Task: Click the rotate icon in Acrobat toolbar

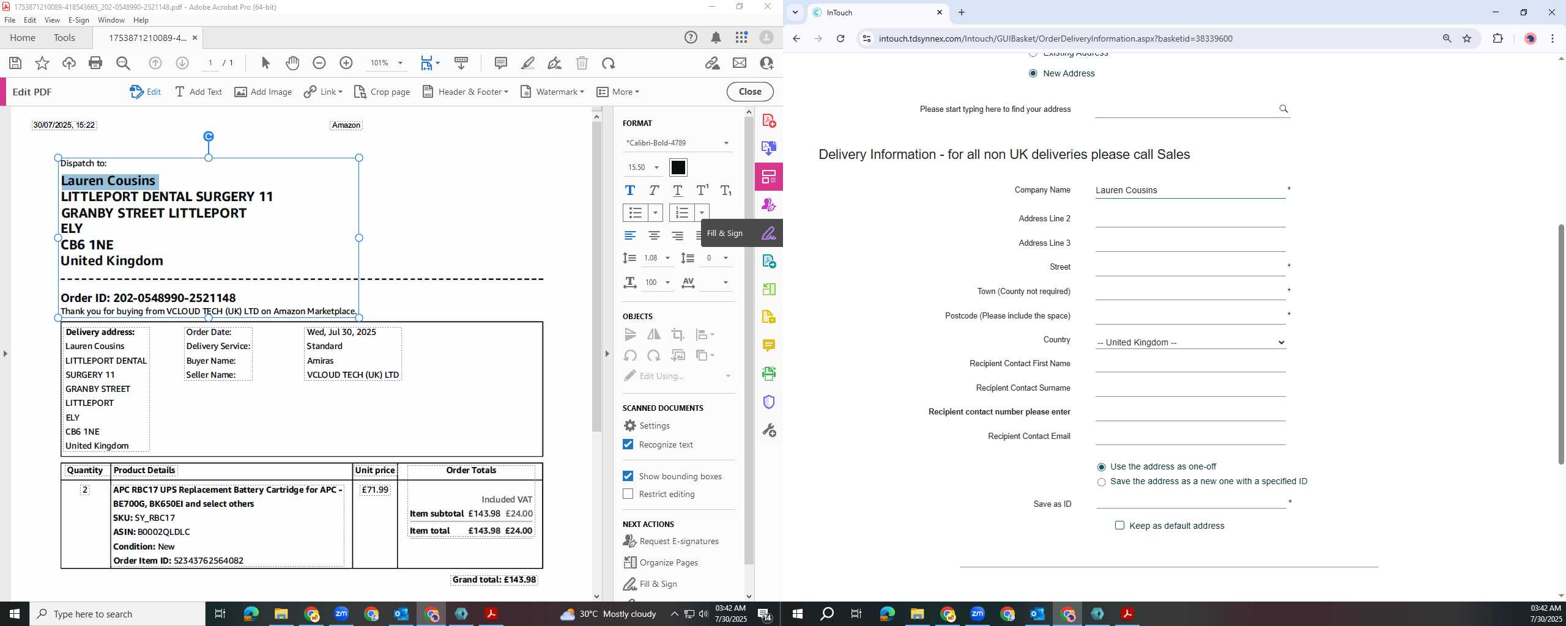Action: tap(608, 63)
